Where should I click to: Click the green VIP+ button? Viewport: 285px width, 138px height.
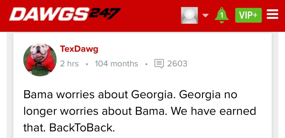248,15
